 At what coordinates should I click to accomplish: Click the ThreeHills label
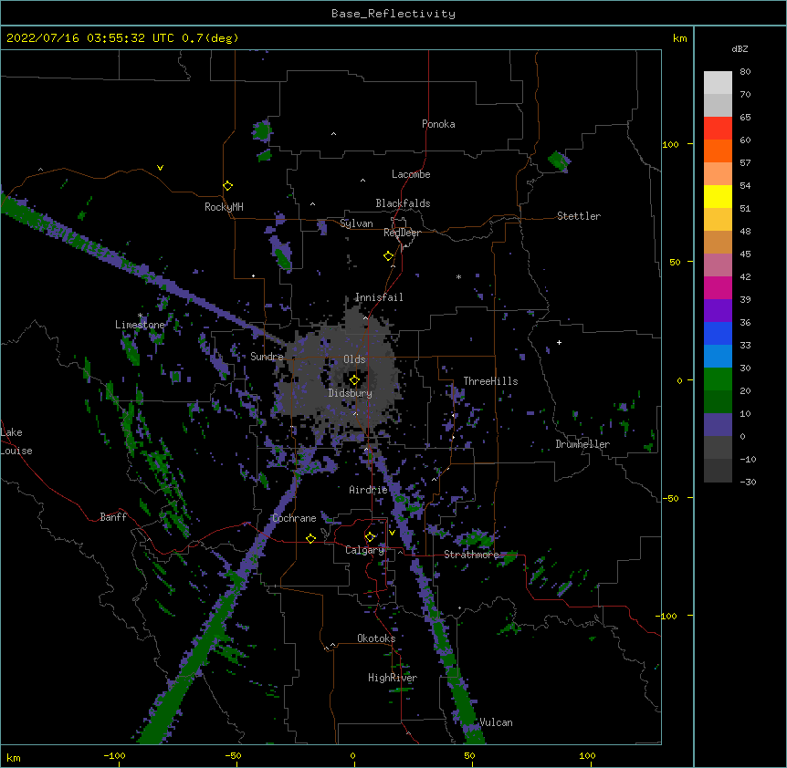pos(490,381)
